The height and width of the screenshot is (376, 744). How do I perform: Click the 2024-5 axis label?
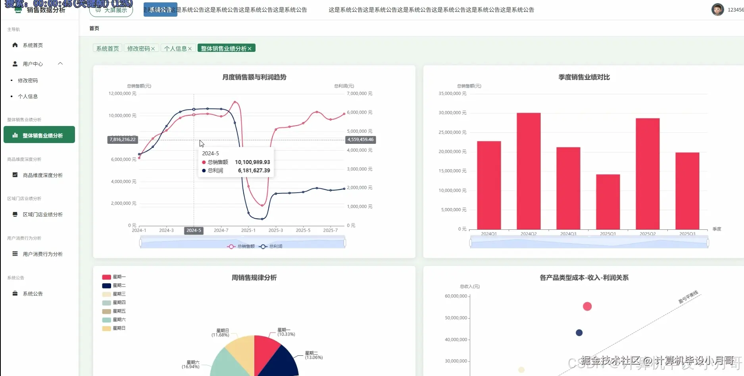(x=194, y=230)
